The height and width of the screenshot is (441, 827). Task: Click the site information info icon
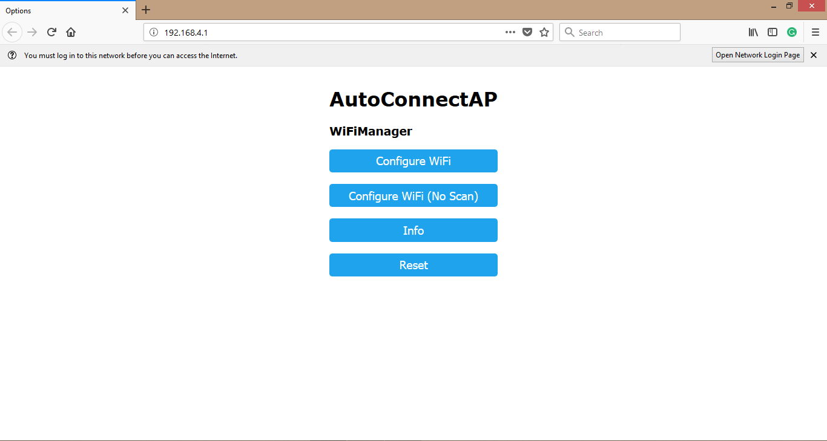[x=153, y=31]
